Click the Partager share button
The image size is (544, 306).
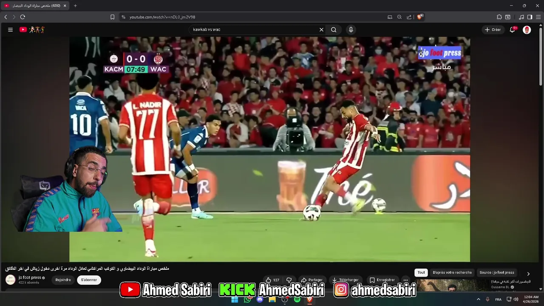tap(312, 280)
